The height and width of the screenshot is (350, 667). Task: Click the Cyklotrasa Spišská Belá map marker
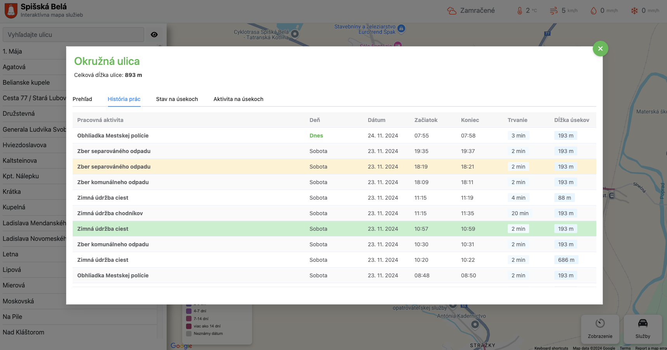295,34
